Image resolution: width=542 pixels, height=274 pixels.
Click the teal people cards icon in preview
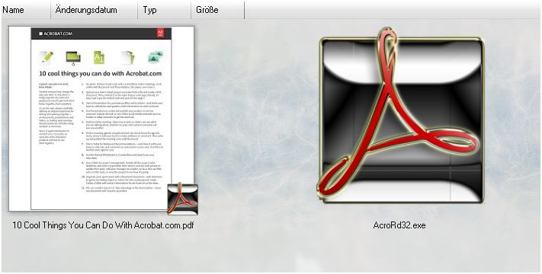pyautogui.click(x=156, y=57)
